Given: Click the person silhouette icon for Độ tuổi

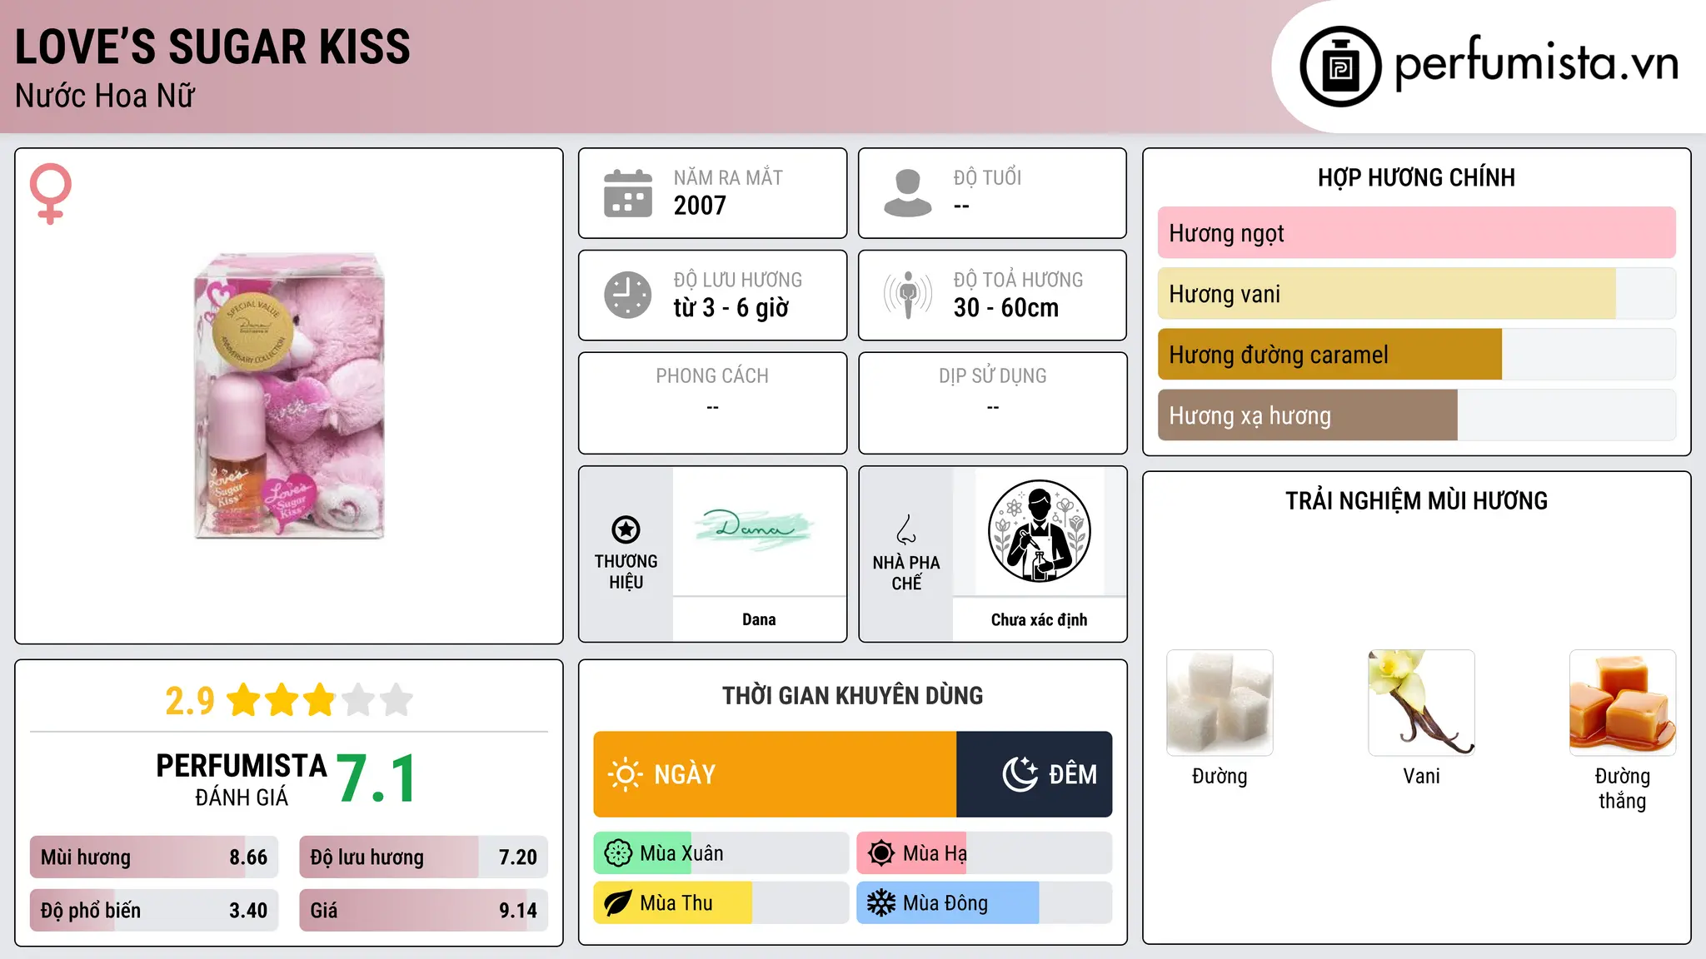Looking at the screenshot, I should [907, 193].
